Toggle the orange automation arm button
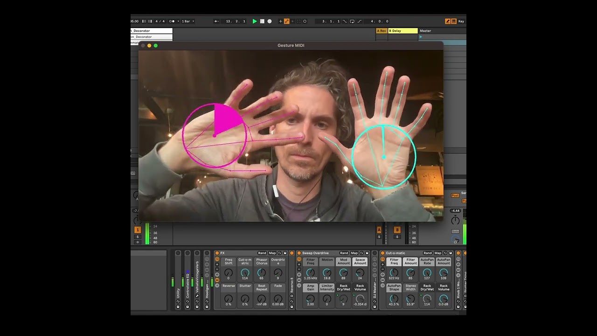Screen dimensions: 597x336 tap(287, 21)
